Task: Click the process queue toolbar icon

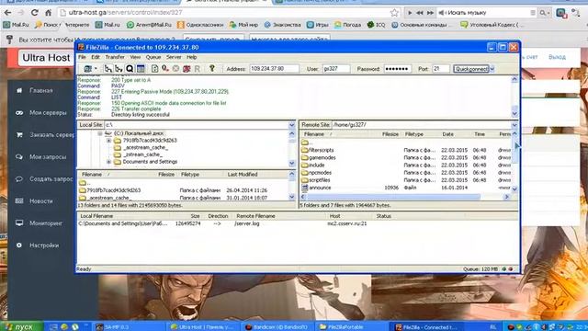Action: (165, 69)
